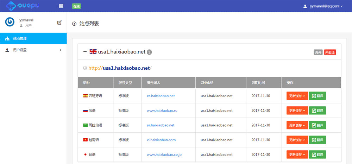Click the 翻译 button for 越南语 row
The image size is (352, 164).
[317, 140]
